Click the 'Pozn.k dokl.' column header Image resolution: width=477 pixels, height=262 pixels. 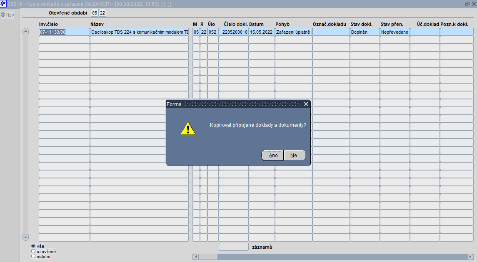pyautogui.click(x=454, y=24)
